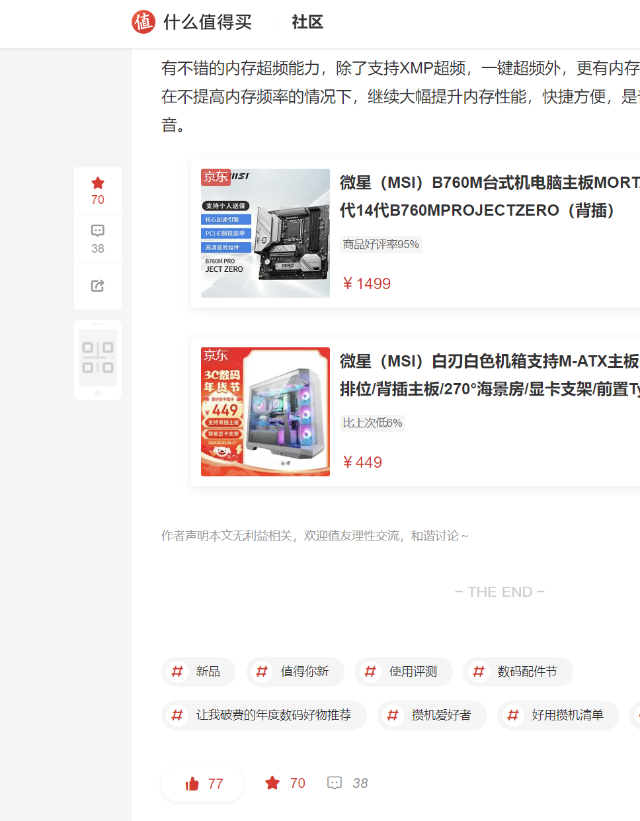Click the ￥449 case price
The width and height of the screenshot is (640, 821).
coord(362,462)
